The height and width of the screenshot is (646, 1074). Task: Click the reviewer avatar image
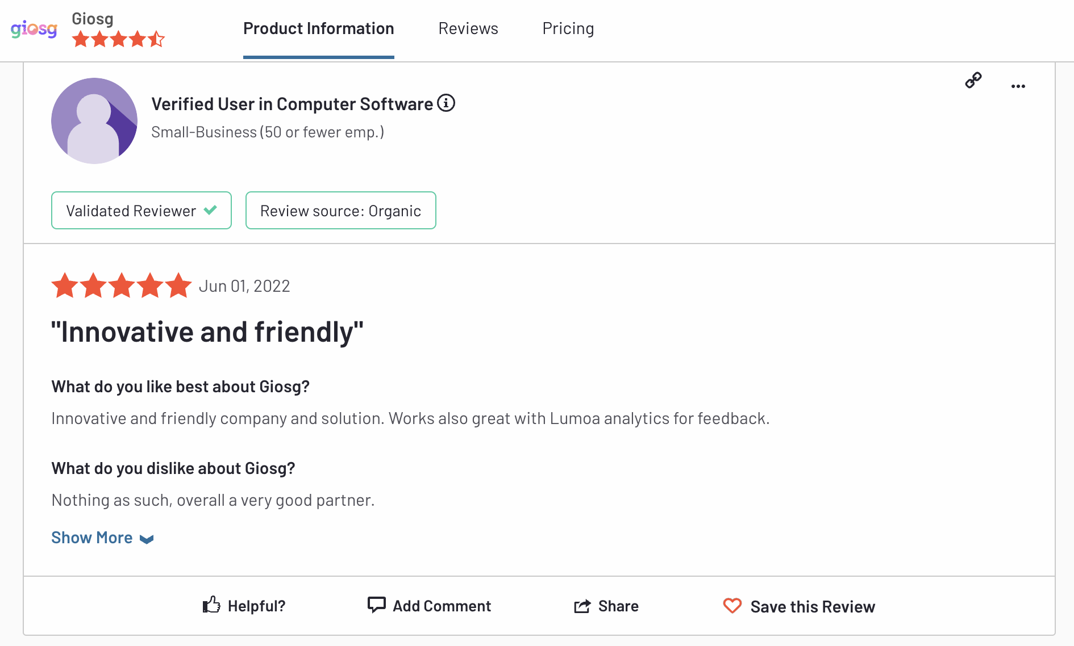click(x=94, y=121)
